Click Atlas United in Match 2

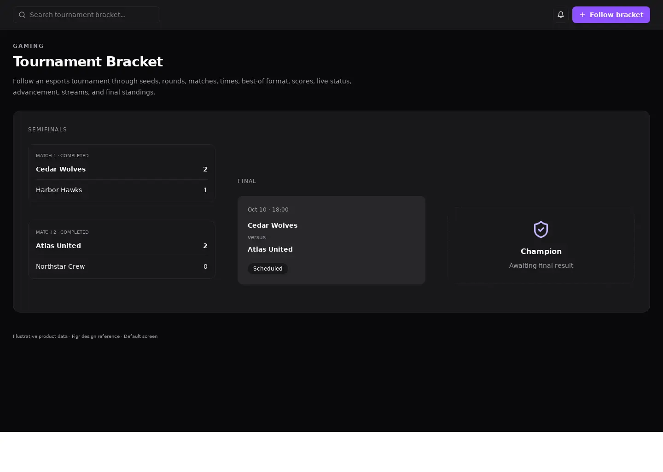(x=58, y=246)
